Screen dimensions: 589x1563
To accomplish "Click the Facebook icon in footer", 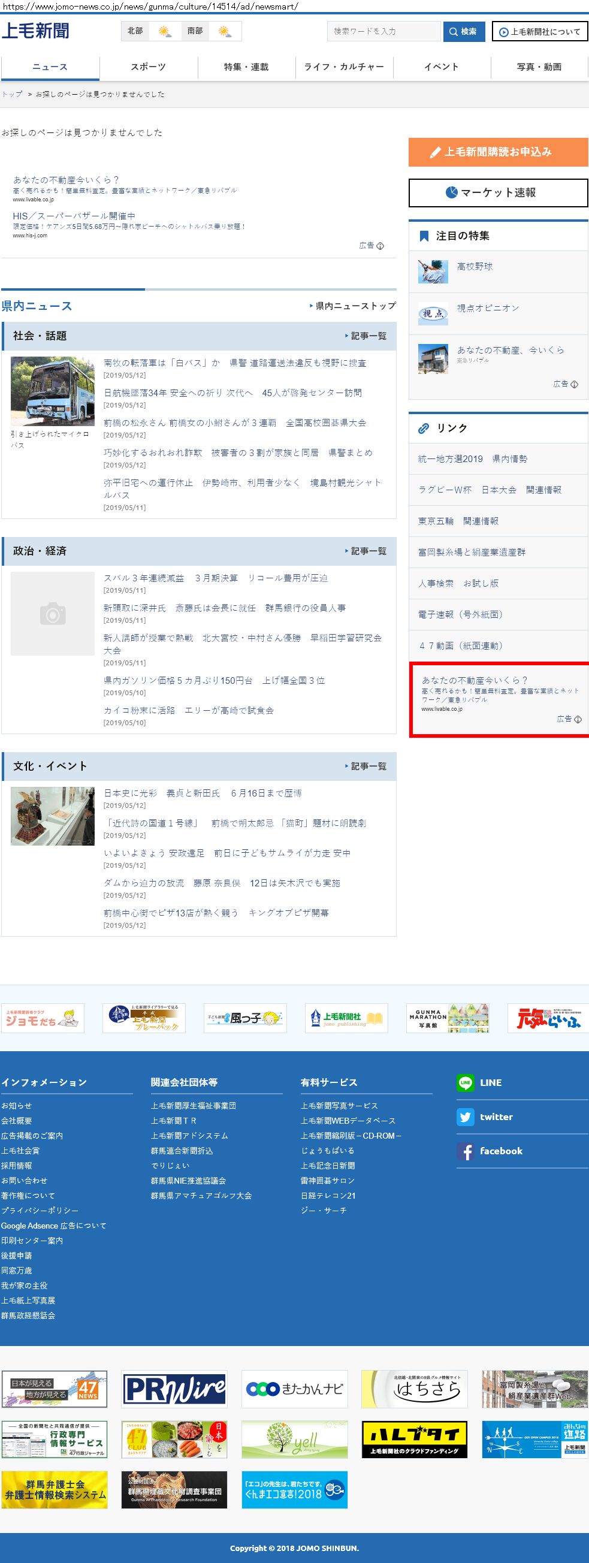I will tap(465, 1151).
